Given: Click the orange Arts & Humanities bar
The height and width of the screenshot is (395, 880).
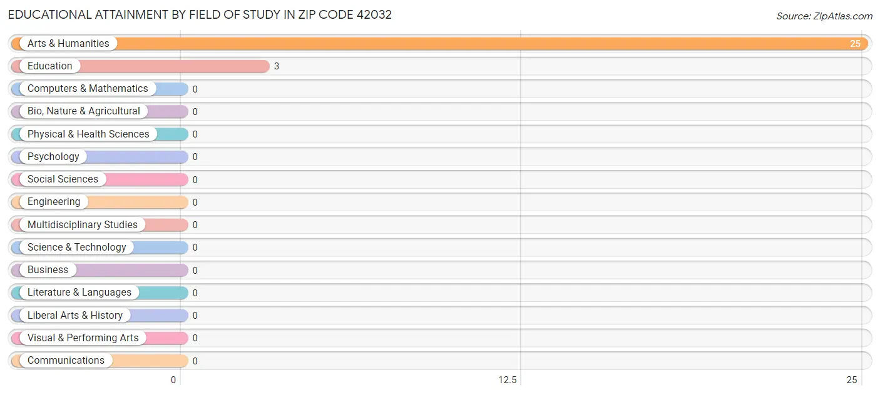Looking at the screenshot, I should 440,43.
